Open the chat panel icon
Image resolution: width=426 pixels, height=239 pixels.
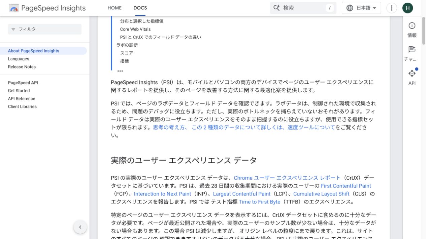point(412,49)
